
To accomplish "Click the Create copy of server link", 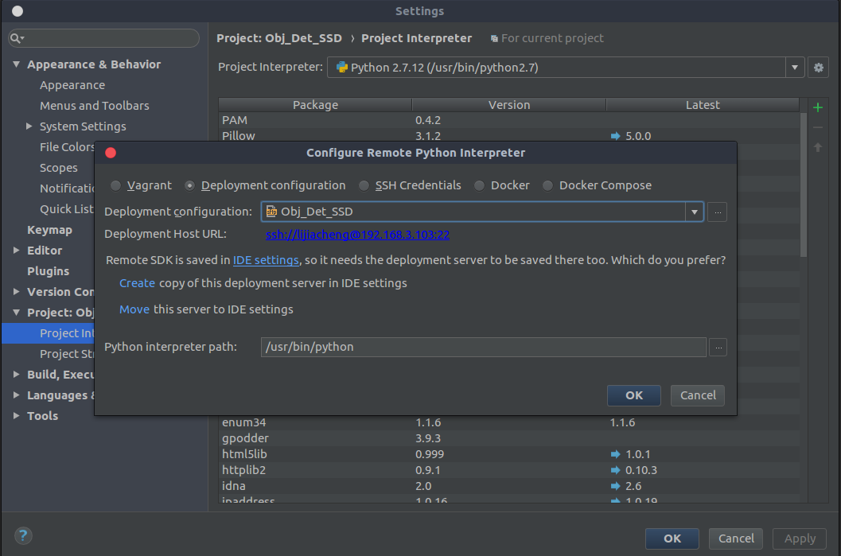I will [137, 283].
